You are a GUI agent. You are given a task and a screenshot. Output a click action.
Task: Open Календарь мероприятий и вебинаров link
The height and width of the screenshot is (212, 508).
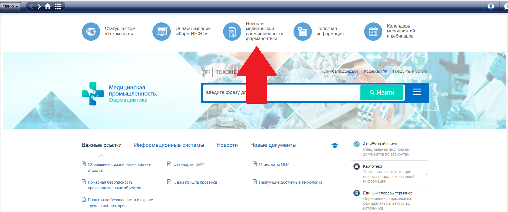(x=401, y=31)
